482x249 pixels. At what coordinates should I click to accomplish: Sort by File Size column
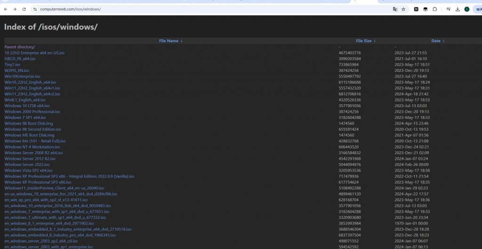366,41
